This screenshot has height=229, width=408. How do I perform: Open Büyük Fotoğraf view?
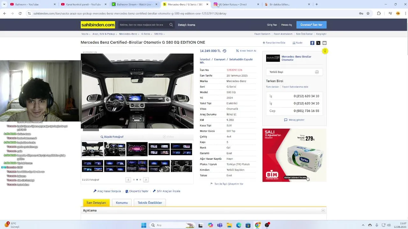[x=112, y=137]
